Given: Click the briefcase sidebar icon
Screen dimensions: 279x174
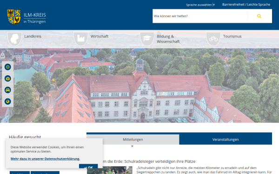Looking at the screenshot, I should tap(7, 78).
